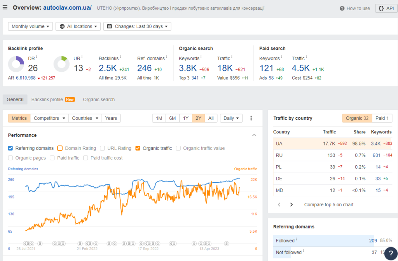Uncheck the Referring domains checkbox
Screen dimensions: 398x261
(x=10, y=148)
